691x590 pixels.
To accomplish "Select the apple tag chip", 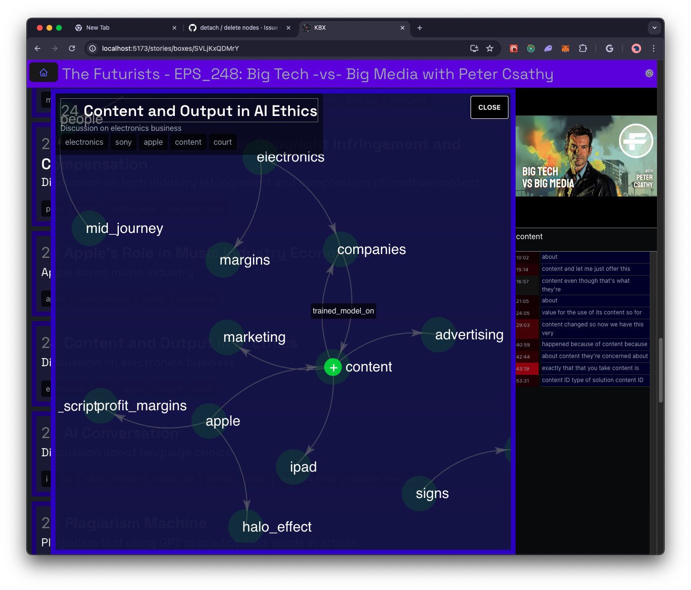I will pos(153,142).
